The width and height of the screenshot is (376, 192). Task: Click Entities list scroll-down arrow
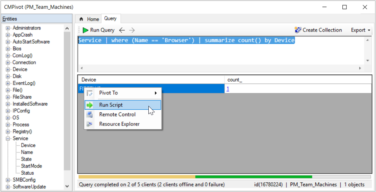(67, 186)
